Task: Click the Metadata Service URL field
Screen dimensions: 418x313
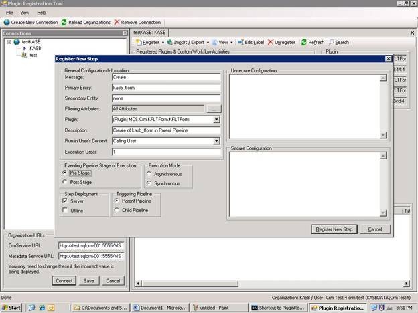Action: click(x=91, y=256)
